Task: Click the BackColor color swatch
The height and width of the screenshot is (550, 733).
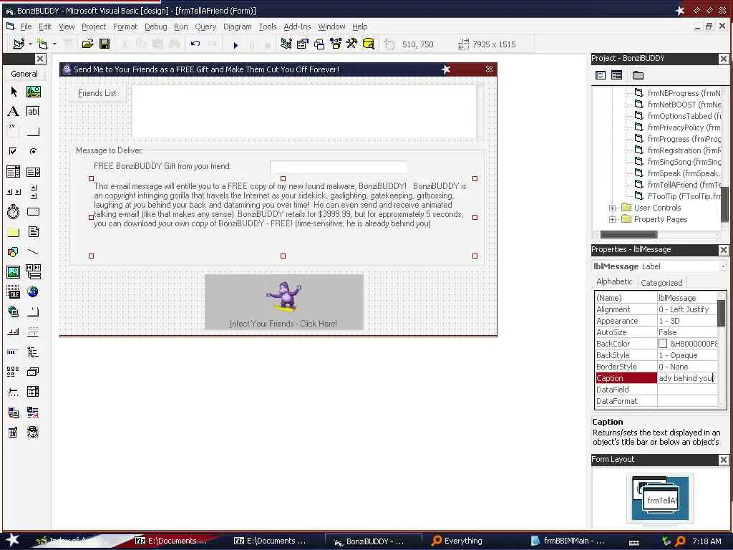Action: coord(663,344)
